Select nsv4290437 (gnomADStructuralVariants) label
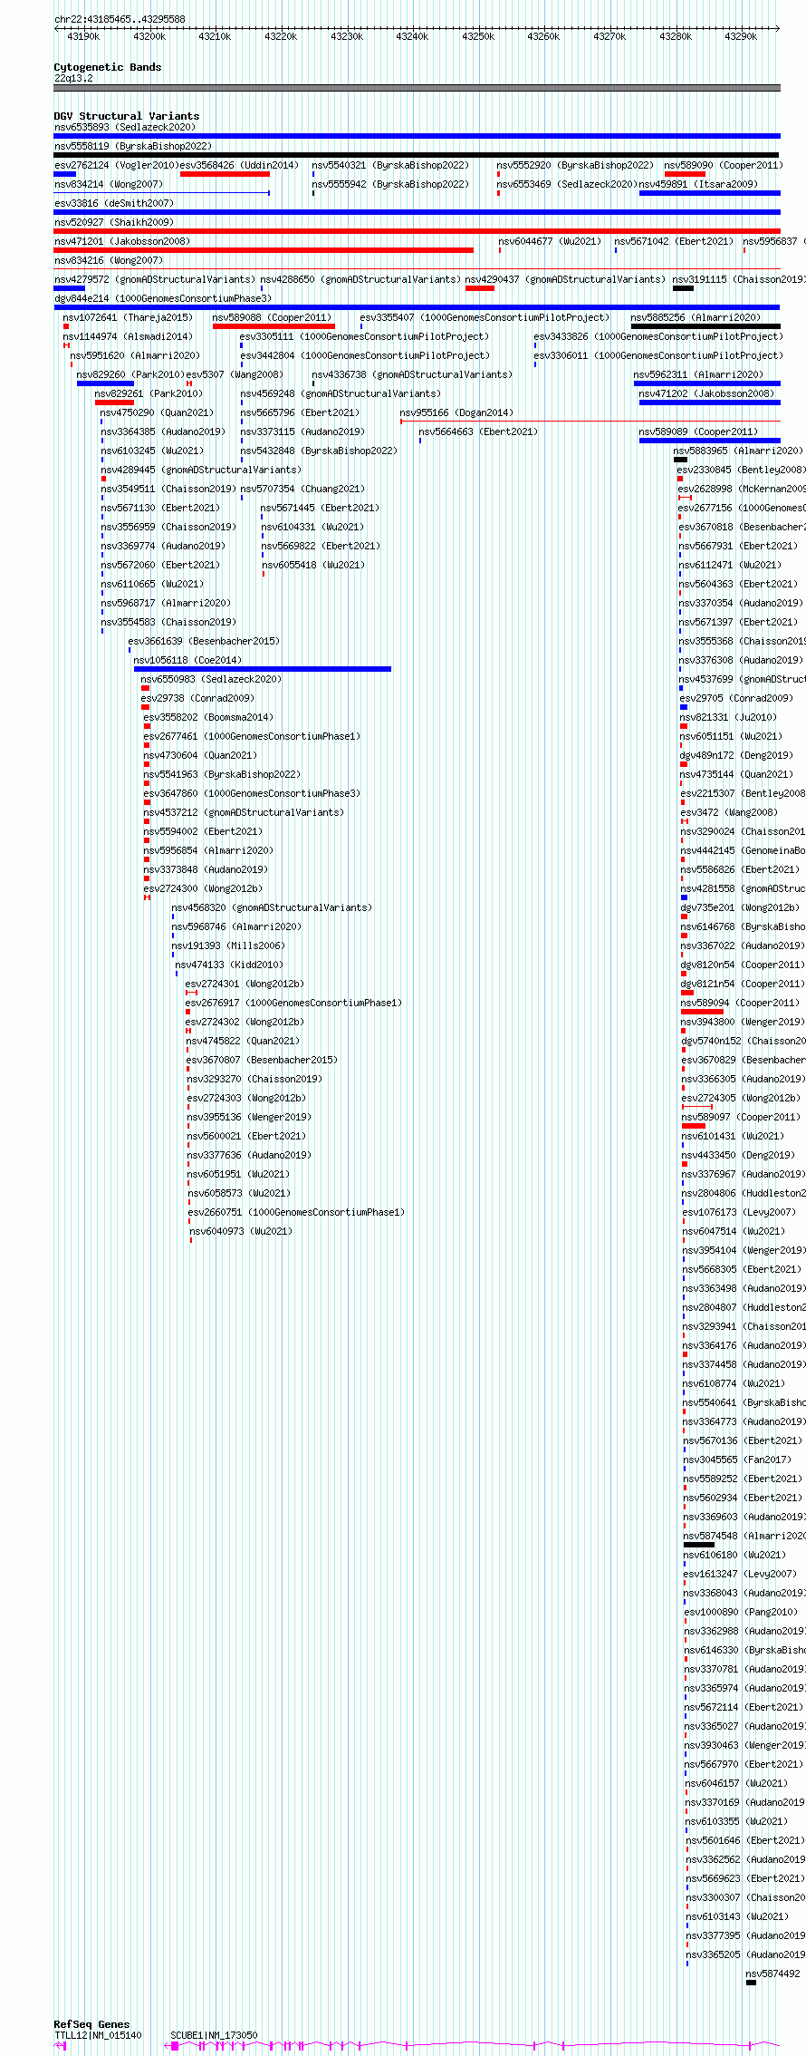Viewport: 806px width, 2056px height. (x=566, y=279)
